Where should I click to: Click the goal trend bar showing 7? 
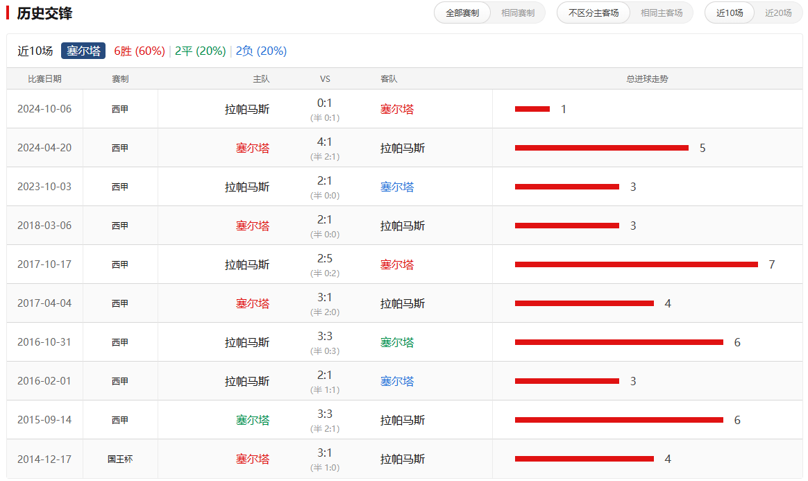click(635, 264)
